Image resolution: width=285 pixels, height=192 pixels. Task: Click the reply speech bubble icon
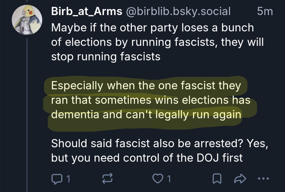coord(56,179)
